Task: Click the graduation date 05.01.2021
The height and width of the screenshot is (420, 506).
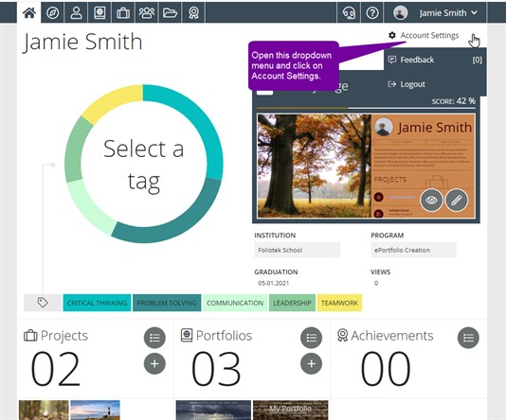Action: [x=273, y=283]
